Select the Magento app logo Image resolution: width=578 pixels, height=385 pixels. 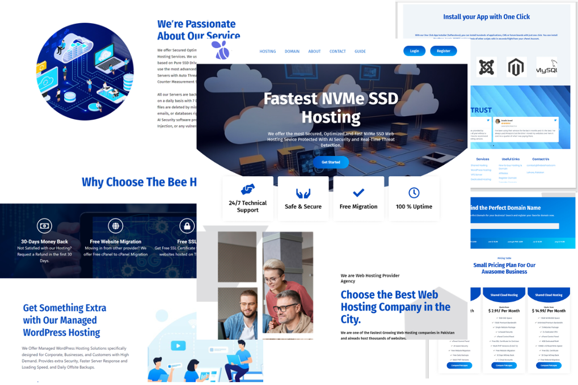(x=516, y=67)
